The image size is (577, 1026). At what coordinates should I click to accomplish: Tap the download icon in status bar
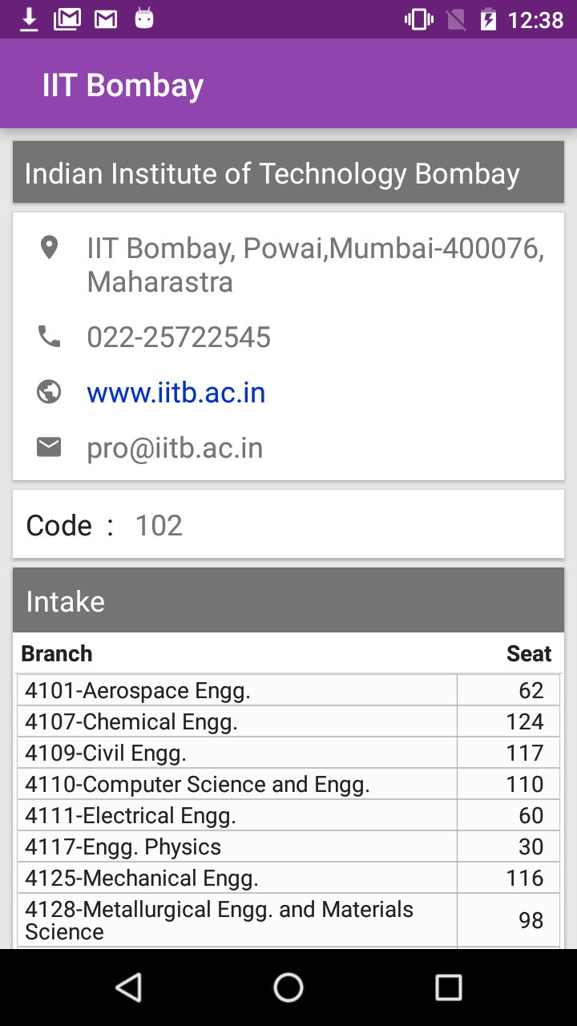coord(29,18)
